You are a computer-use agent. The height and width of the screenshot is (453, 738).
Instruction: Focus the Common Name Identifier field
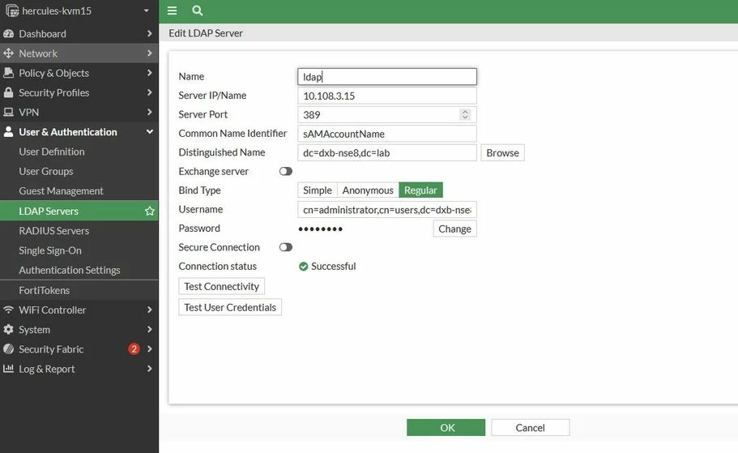click(x=387, y=134)
